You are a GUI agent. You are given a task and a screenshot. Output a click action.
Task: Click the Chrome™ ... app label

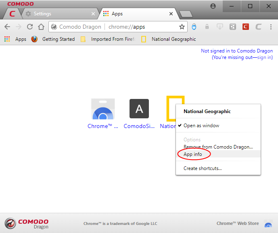tap(103, 126)
